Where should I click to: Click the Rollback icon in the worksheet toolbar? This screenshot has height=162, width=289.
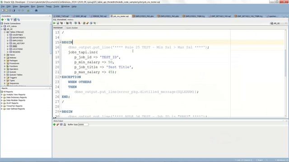coord(79,23)
